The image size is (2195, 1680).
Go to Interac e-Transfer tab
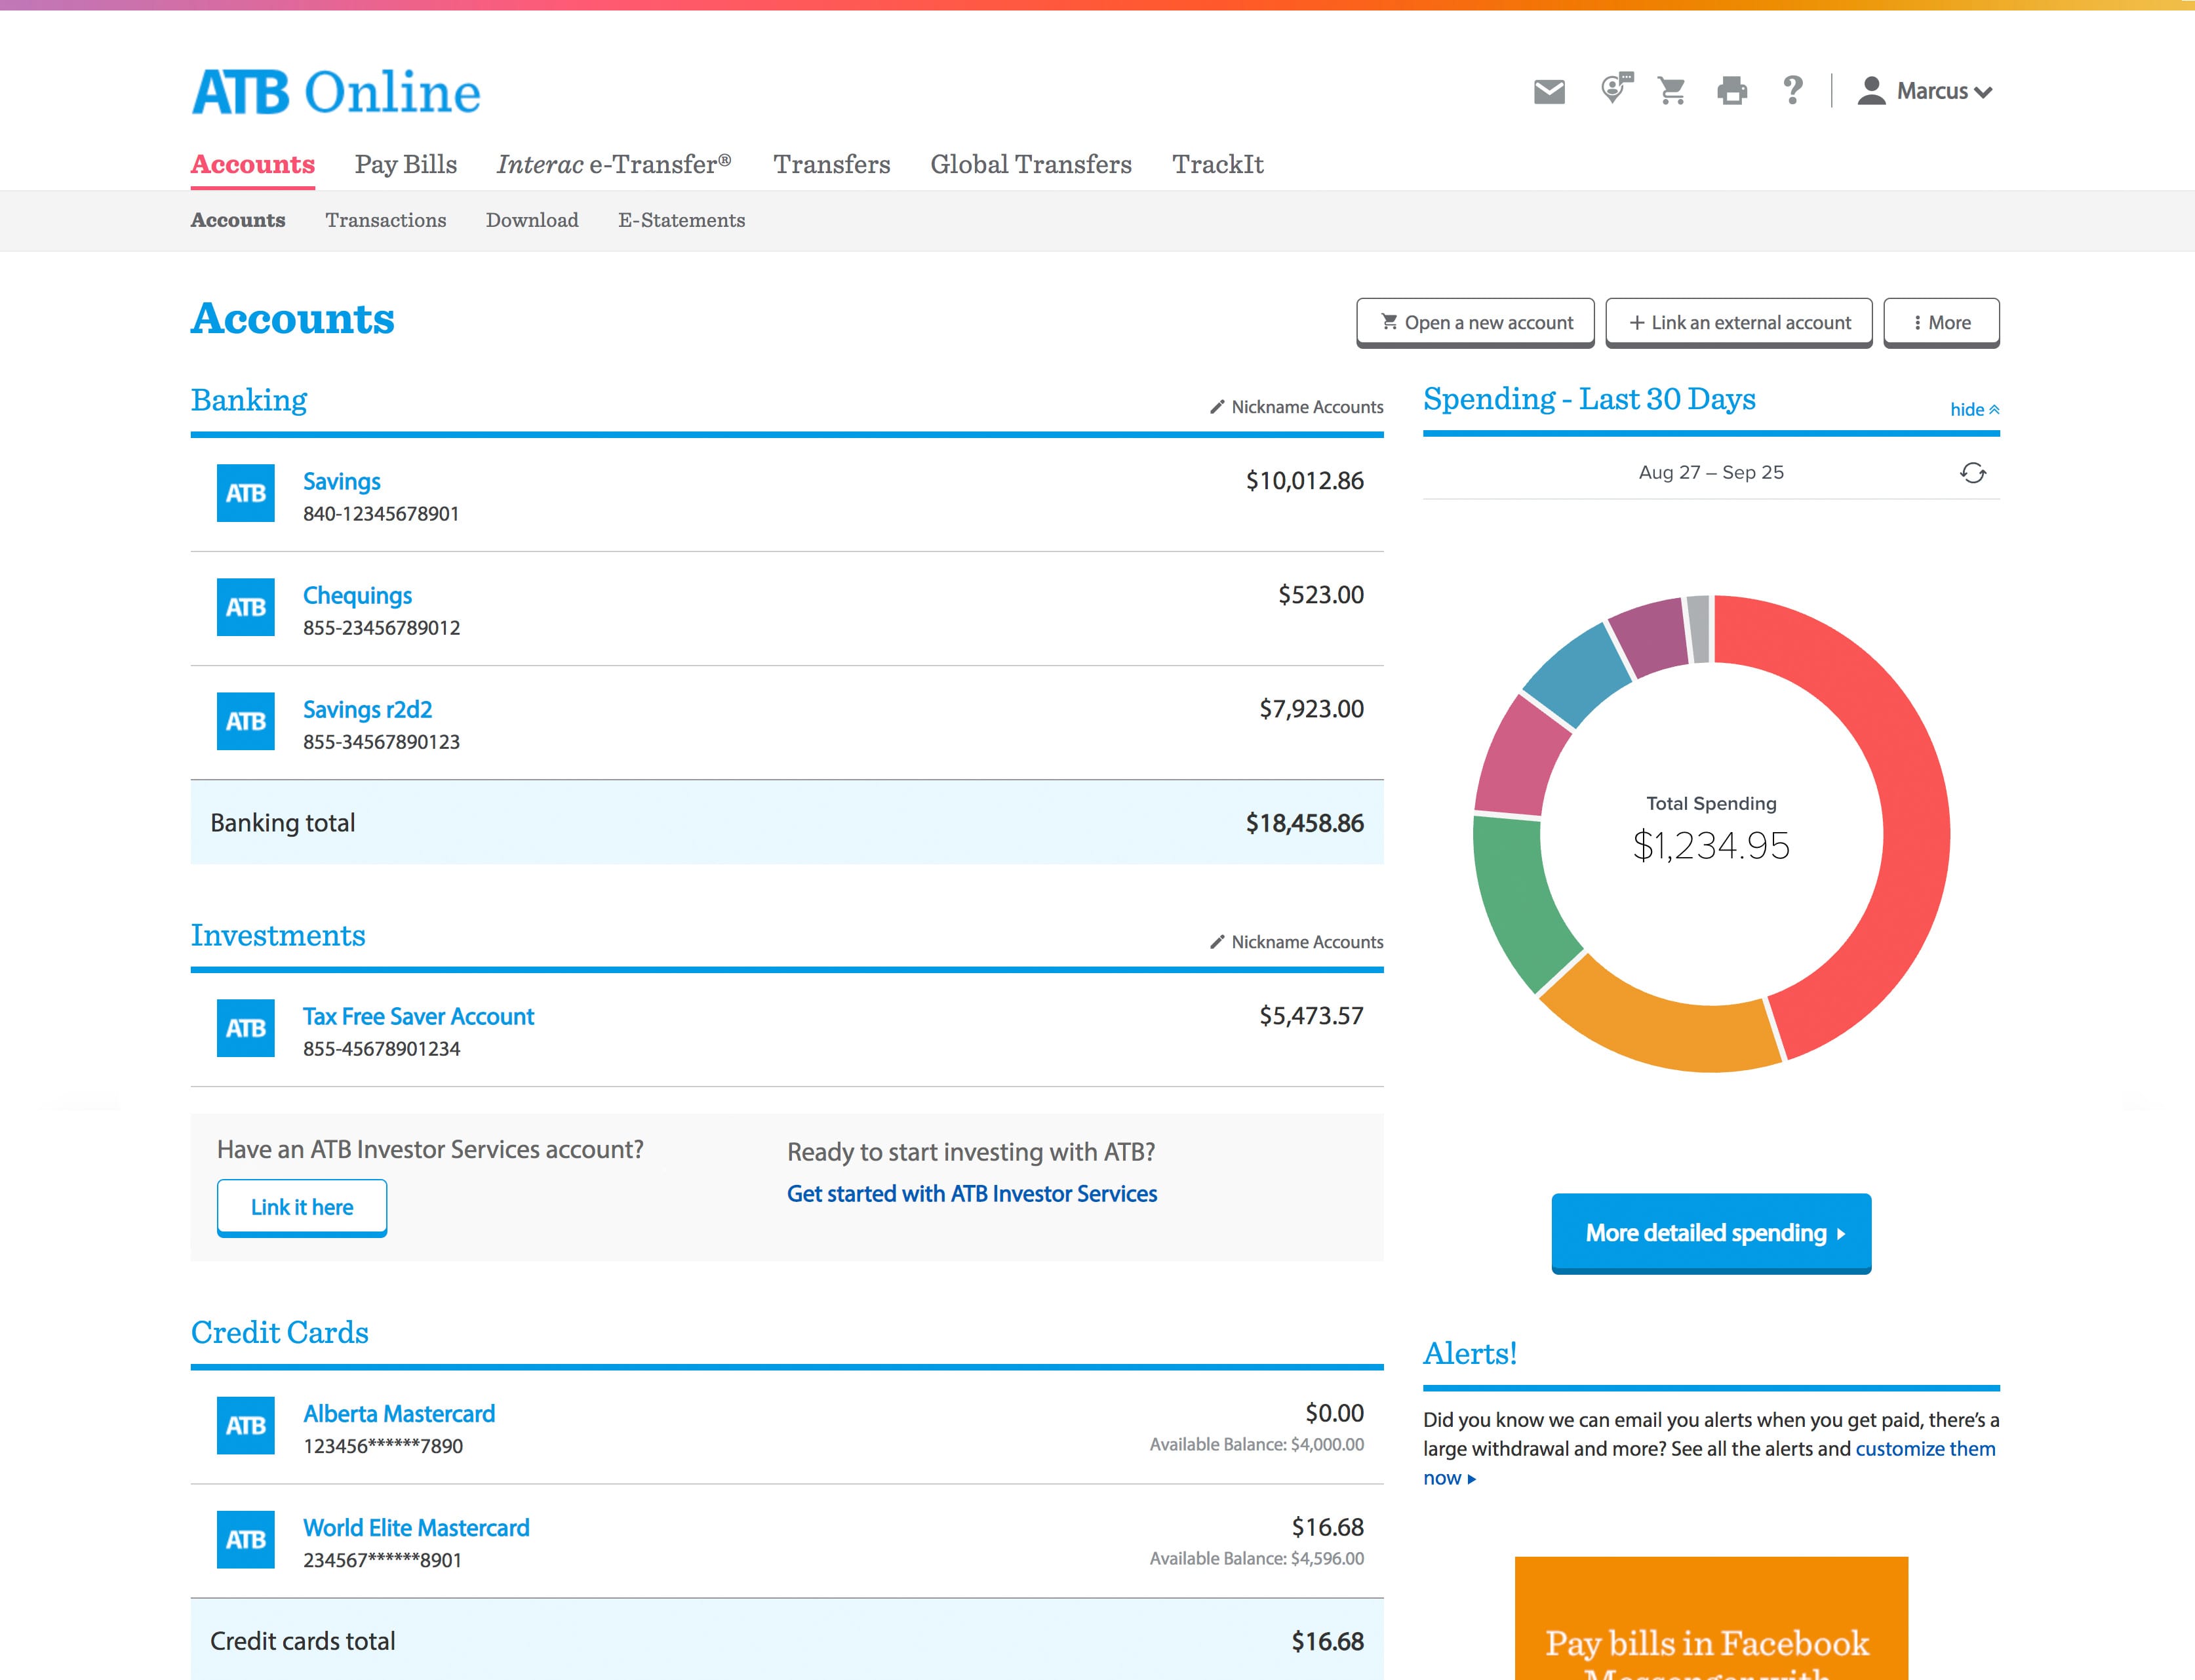(x=615, y=164)
